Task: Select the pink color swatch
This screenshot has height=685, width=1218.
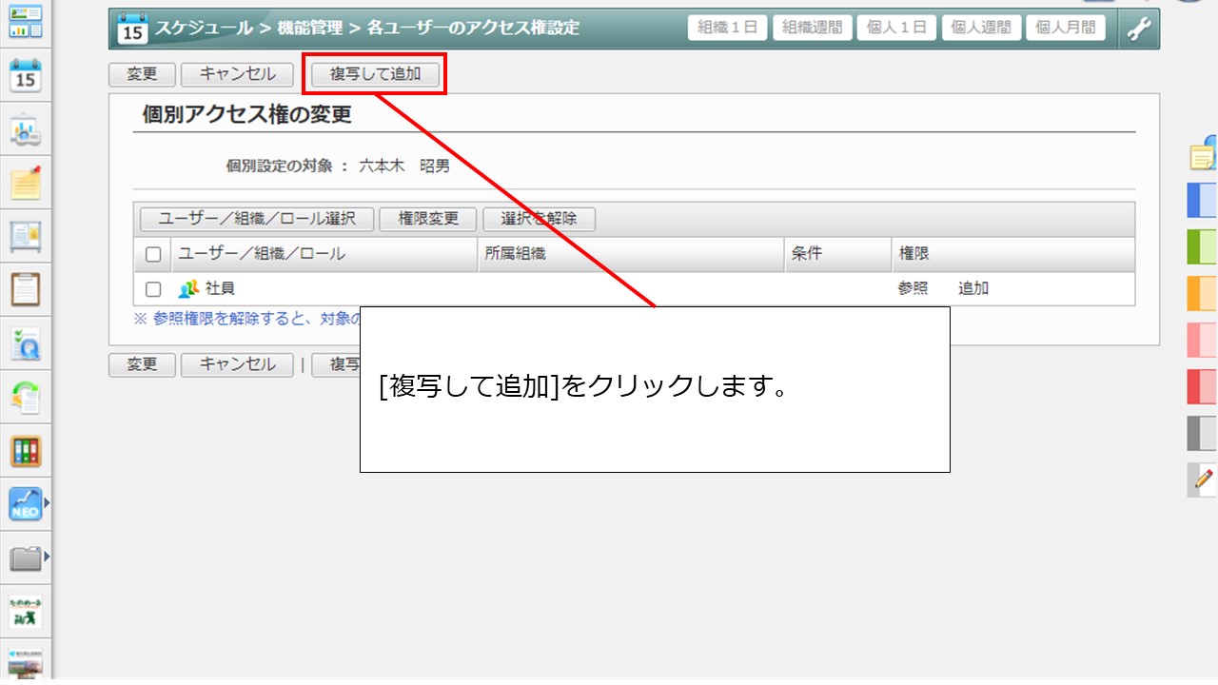Action: coord(1203,340)
